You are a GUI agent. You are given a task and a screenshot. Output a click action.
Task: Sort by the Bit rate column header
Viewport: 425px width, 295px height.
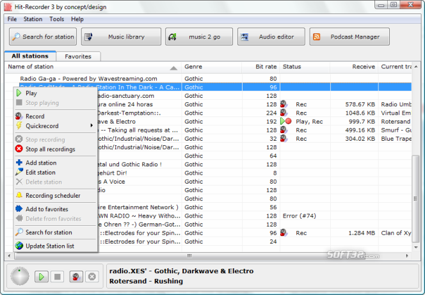pos(261,67)
